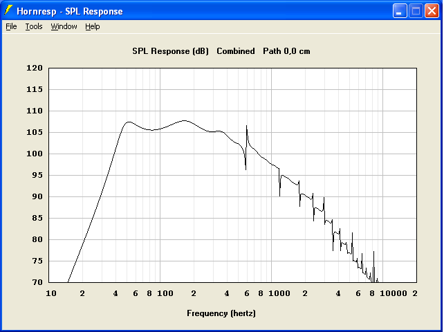Click the 85 value on vertical axis
The width and height of the screenshot is (444, 332).
[x=37, y=218]
